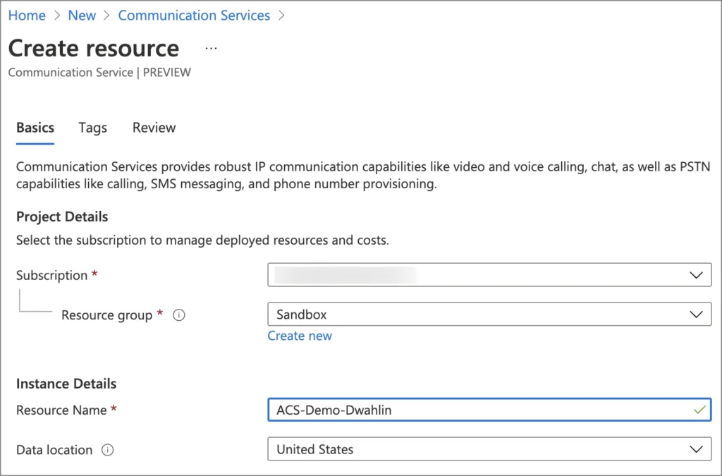Image resolution: width=722 pixels, height=476 pixels.
Task: Click the info icon beside Resource group
Action: coord(179,315)
